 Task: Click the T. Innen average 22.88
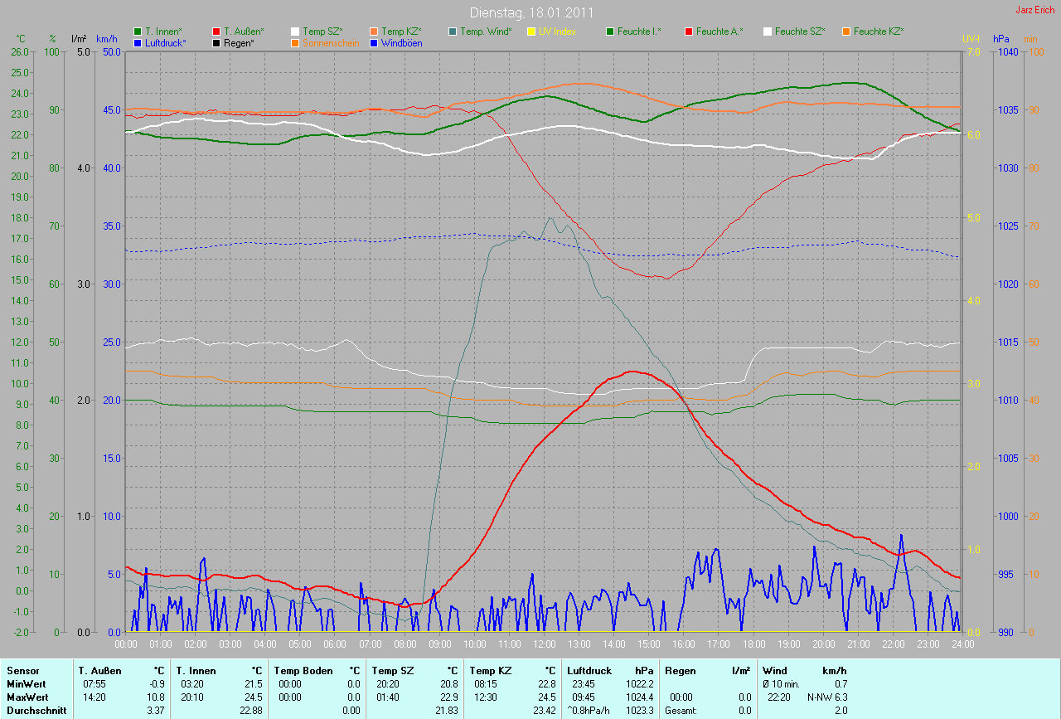(252, 711)
